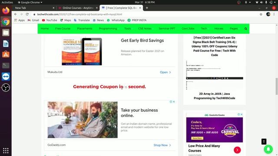The width and height of the screenshot is (278, 156).
Task: Open Gmail bookmark
Action: [x=33, y=20]
